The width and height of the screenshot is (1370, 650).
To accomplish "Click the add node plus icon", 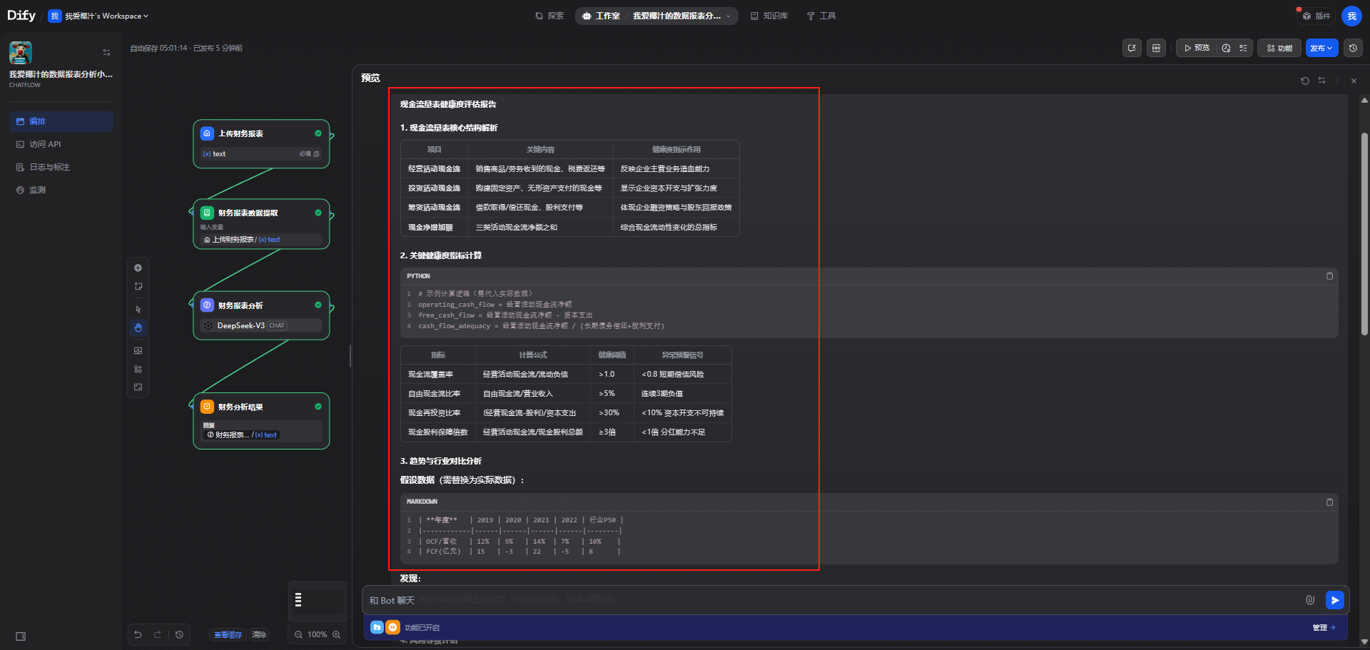I will click(138, 268).
